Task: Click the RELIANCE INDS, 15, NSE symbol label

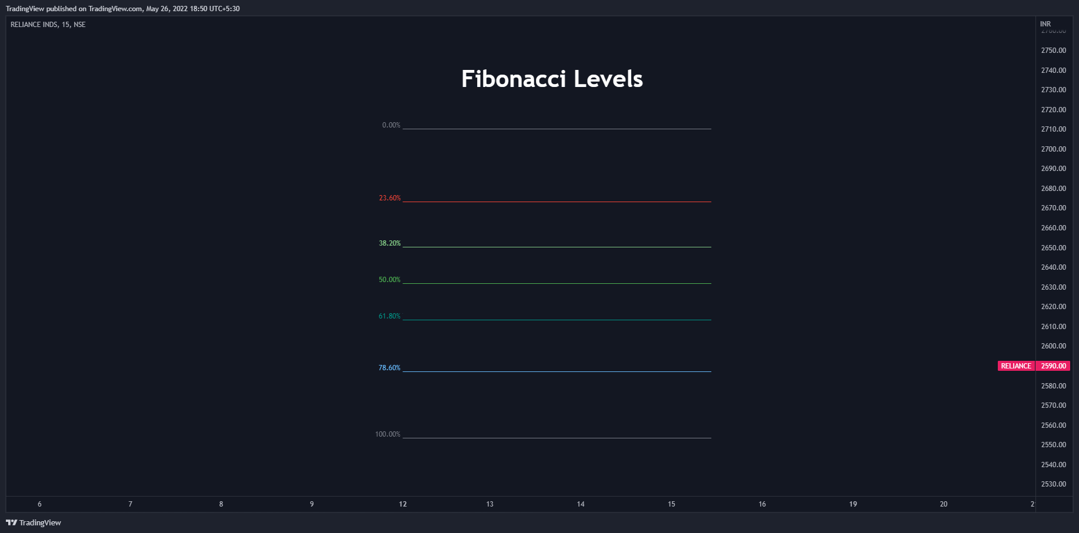Action: coord(48,25)
